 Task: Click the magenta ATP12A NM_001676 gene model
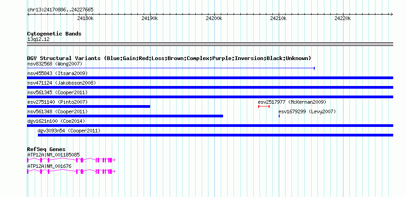click(71, 171)
